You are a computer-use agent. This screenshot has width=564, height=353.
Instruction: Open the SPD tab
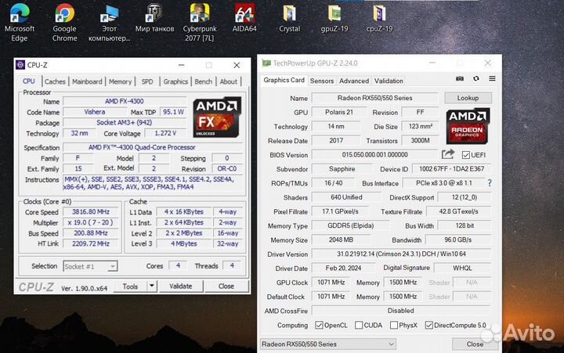147,81
